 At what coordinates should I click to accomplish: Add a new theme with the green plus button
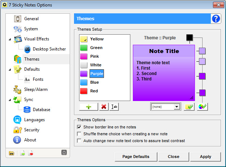[88, 107]
